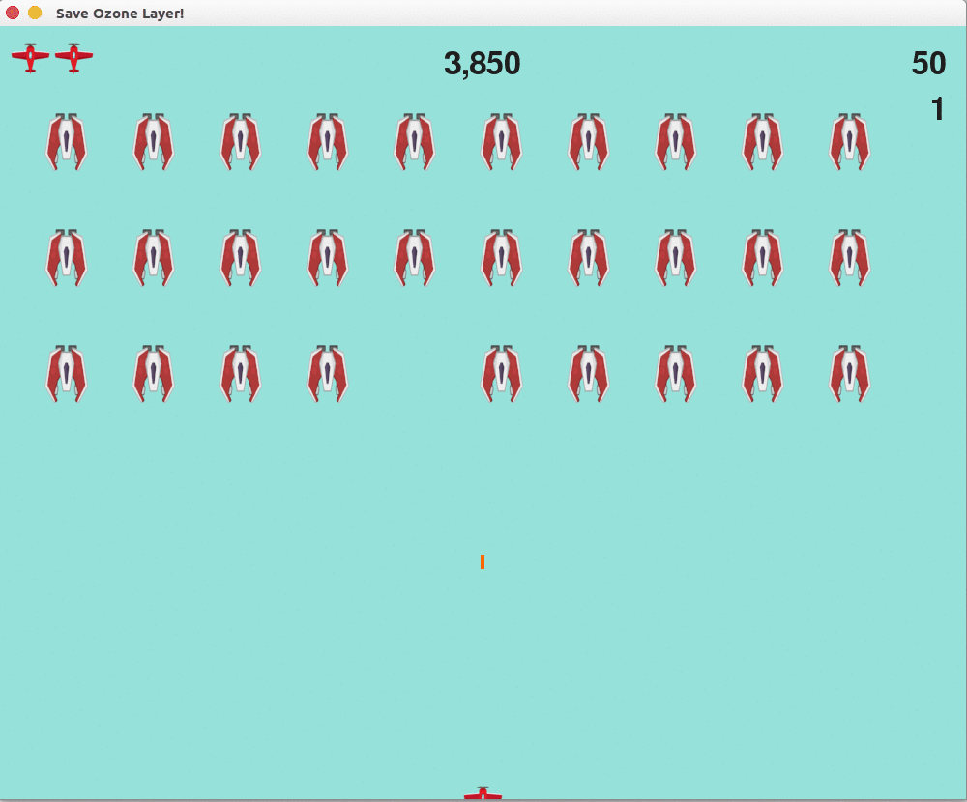
Task: Minimize the window with yellow button
Action: tap(35, 13)
